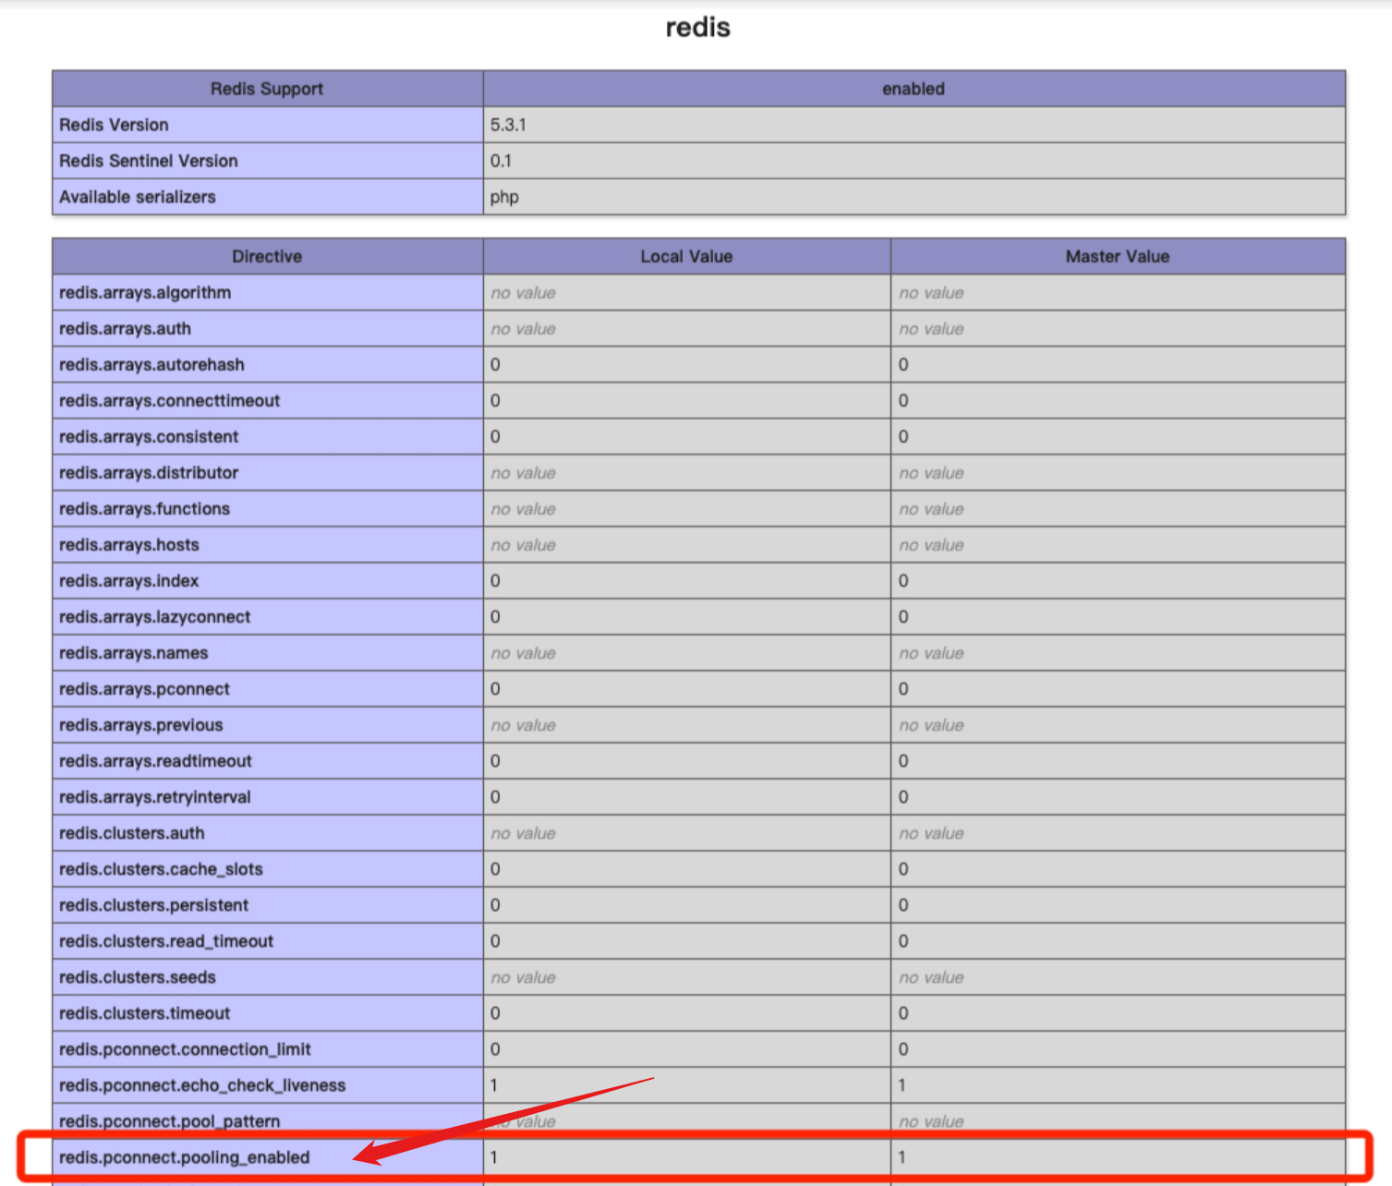
Task: Click the 5.3.1 version value
Action: pos(508,125)
